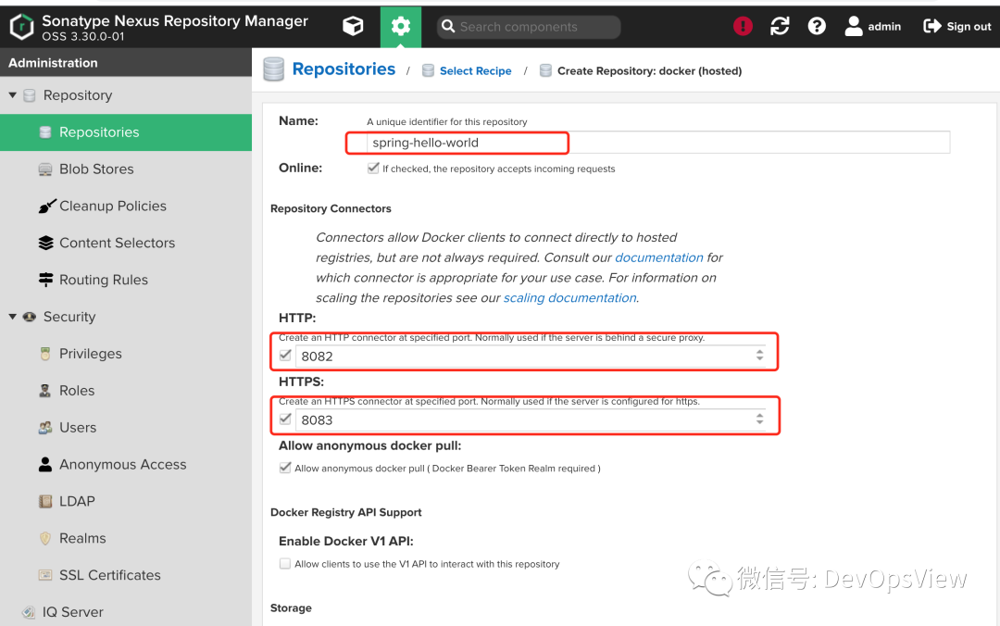This screenshot has width=1000, height=626.
Task: Enable Docker V1 API checkbox
Action: click(285, 563)
